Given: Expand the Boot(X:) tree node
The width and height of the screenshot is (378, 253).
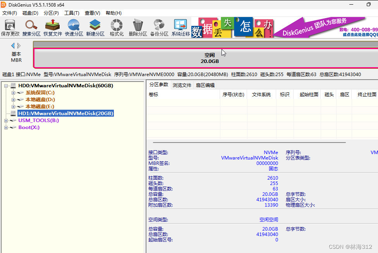Looking at the screenshot, I should (x=6, y=128).
